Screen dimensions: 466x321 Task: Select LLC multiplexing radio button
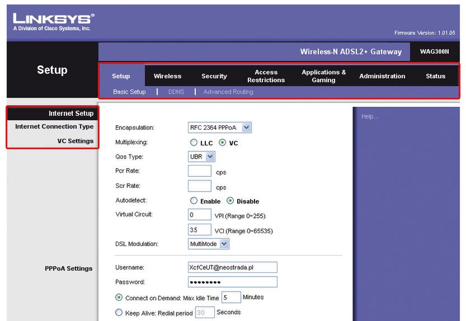[194, 143]
